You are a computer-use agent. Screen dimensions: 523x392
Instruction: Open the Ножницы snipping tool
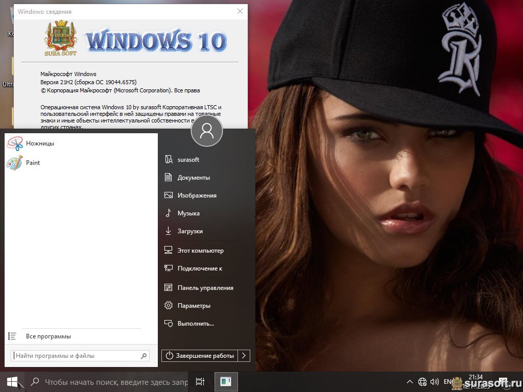[40, 143]
